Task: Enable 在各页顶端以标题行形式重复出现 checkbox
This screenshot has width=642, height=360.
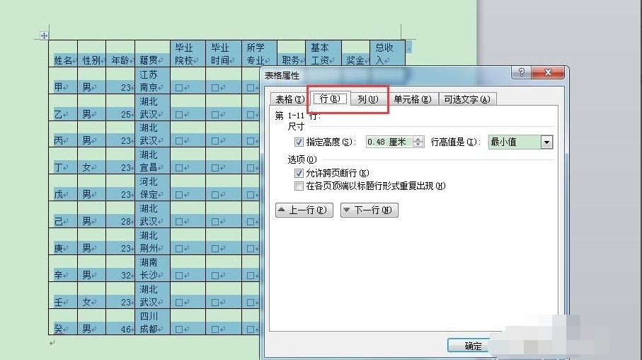Action: (x=299, y=186)
